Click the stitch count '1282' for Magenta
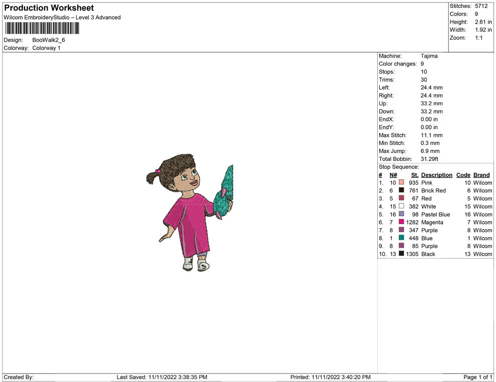The width and height of the screenshot is (496, 382). coord(412,222)
